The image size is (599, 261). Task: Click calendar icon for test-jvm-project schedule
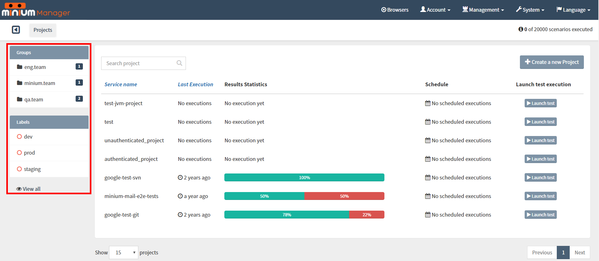(428, 103)
